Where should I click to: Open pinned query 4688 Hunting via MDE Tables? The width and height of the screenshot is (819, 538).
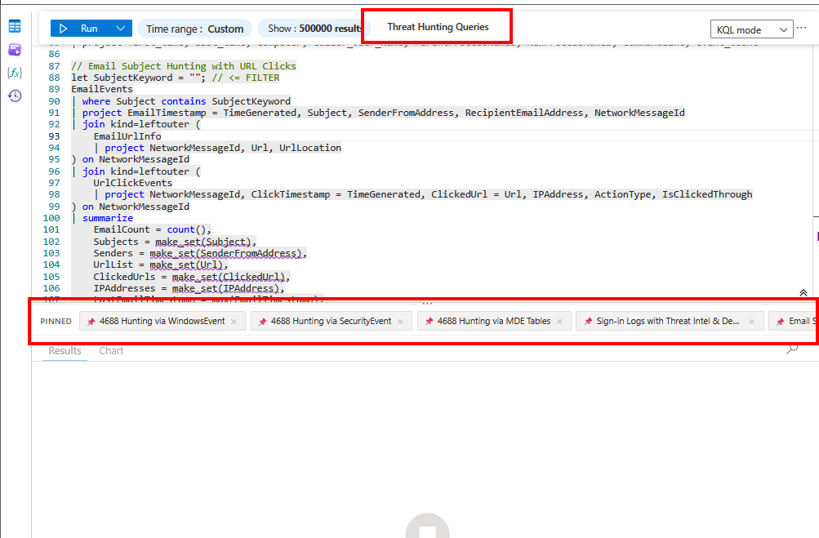coord(493,321)
